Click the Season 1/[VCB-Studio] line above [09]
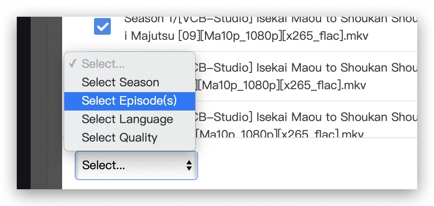 click(271, 19)
